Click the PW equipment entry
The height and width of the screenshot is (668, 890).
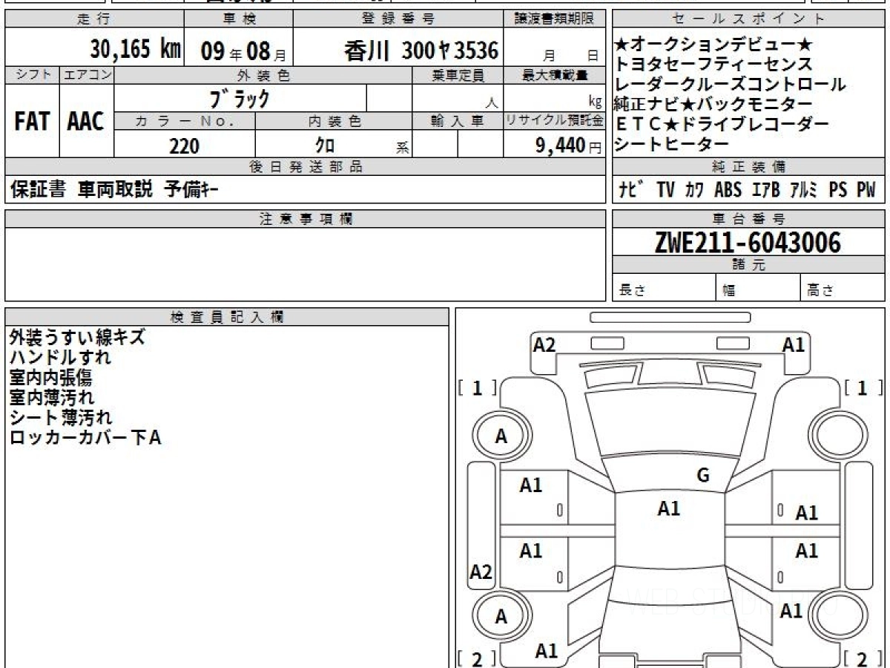coord(866,190)
